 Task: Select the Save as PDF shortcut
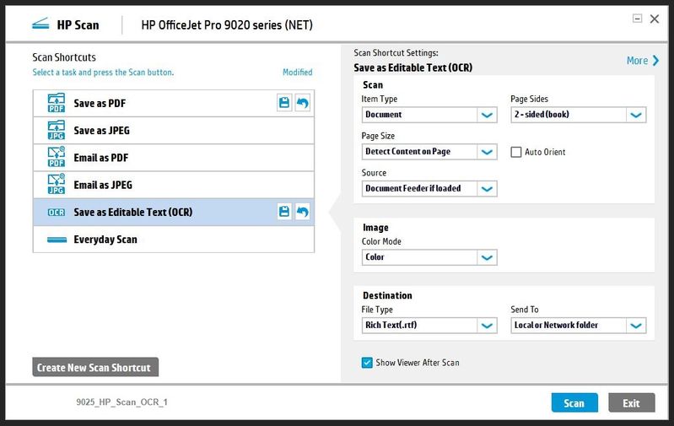(100, 104)
